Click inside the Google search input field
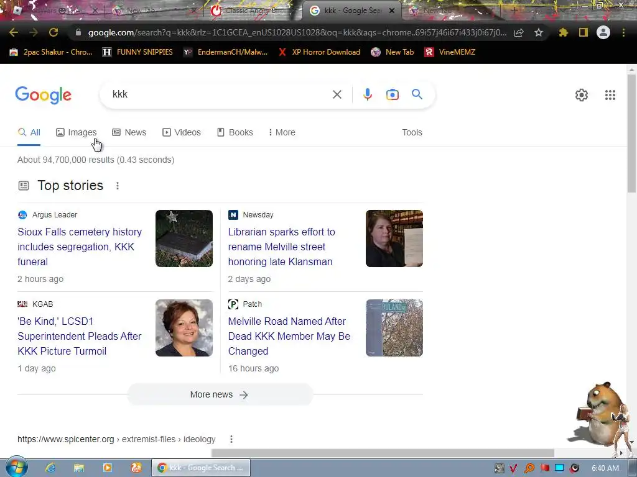The width and height of the screenshot is (637, 477). click(x=220, y=94)
